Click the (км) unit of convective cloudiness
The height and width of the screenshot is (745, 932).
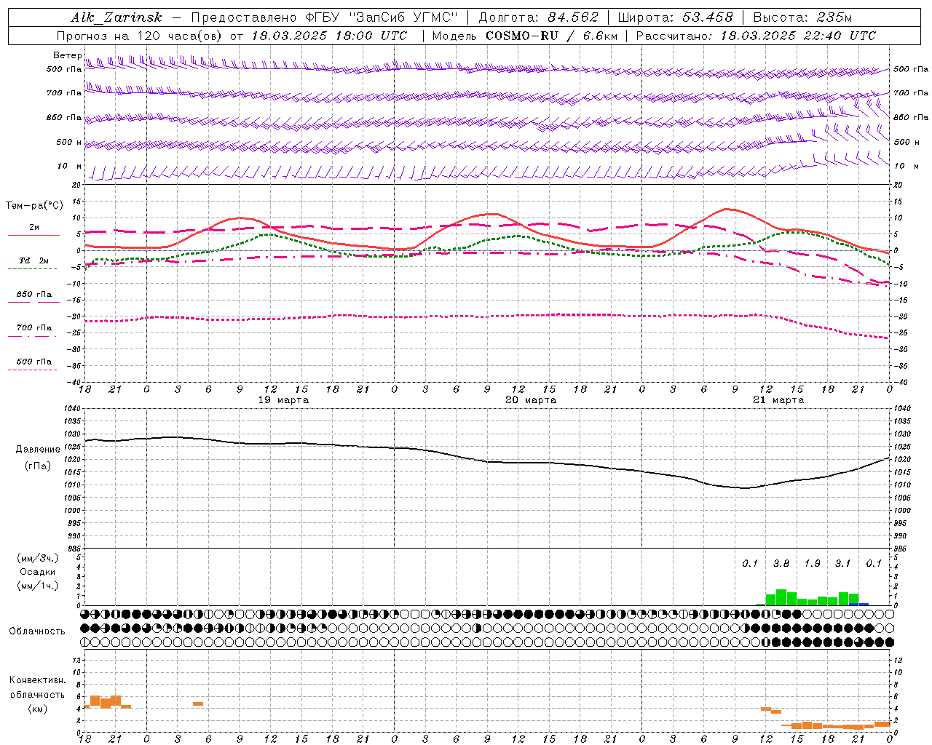click(38, 709)
